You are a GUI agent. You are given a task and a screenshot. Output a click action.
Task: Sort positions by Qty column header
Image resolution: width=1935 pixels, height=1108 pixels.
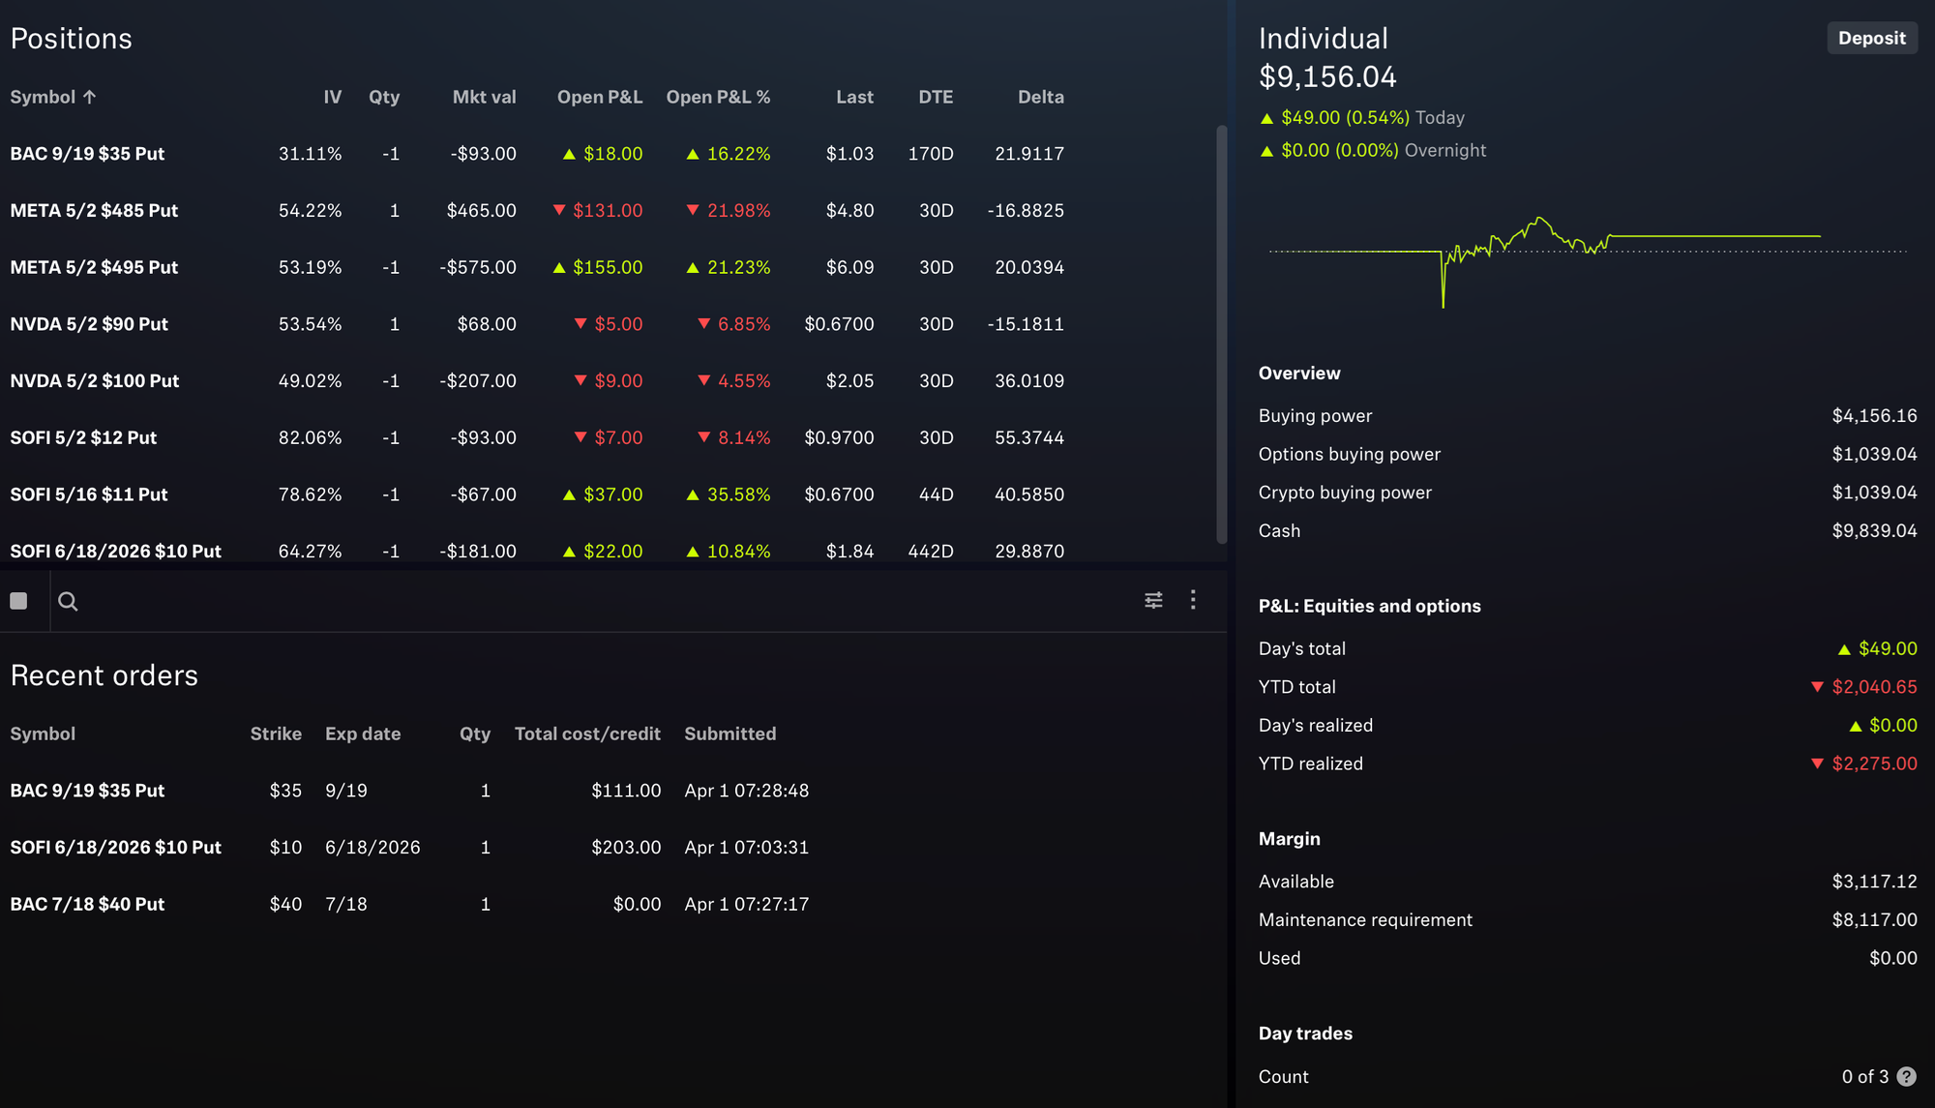(384, 97)
